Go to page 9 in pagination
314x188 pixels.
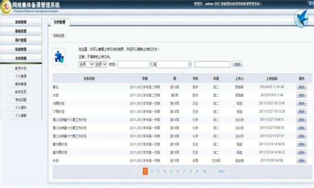coord(197,171)
